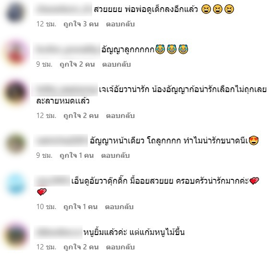Viewport: 273px width, 259px height.
Task: Open the "10 ชม." timestamp of the hearts comment
Action: pos(47,207)
